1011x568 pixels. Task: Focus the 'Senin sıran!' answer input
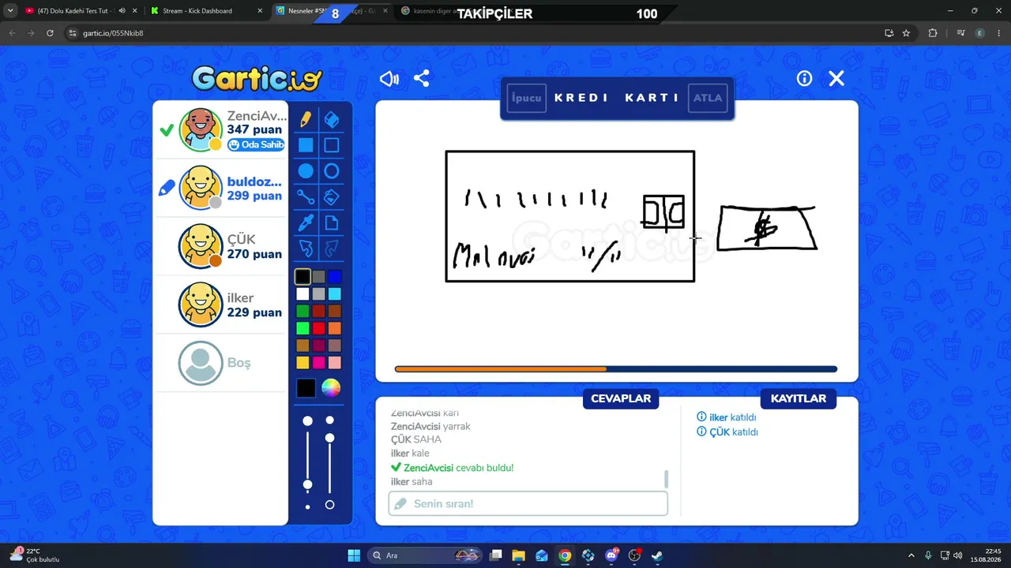(x=528, y=503)
